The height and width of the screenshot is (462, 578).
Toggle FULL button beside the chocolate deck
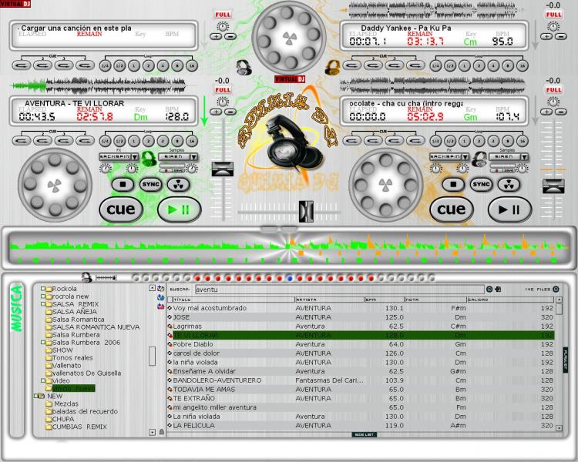(x=553, y=90)
